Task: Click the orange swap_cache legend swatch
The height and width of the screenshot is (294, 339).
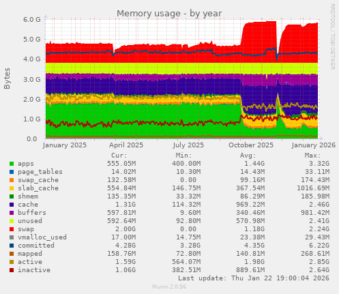Action: point(12,180)
